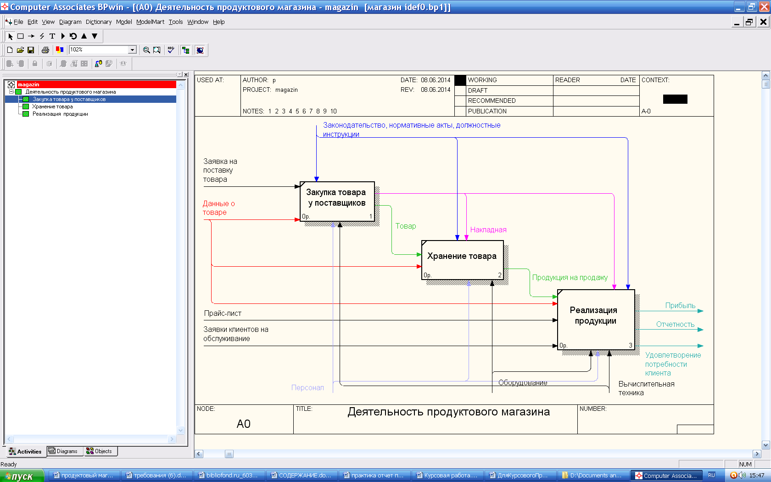Save the model with floppy icon
This screenshot has width=771, height=482.
point(31,50)
